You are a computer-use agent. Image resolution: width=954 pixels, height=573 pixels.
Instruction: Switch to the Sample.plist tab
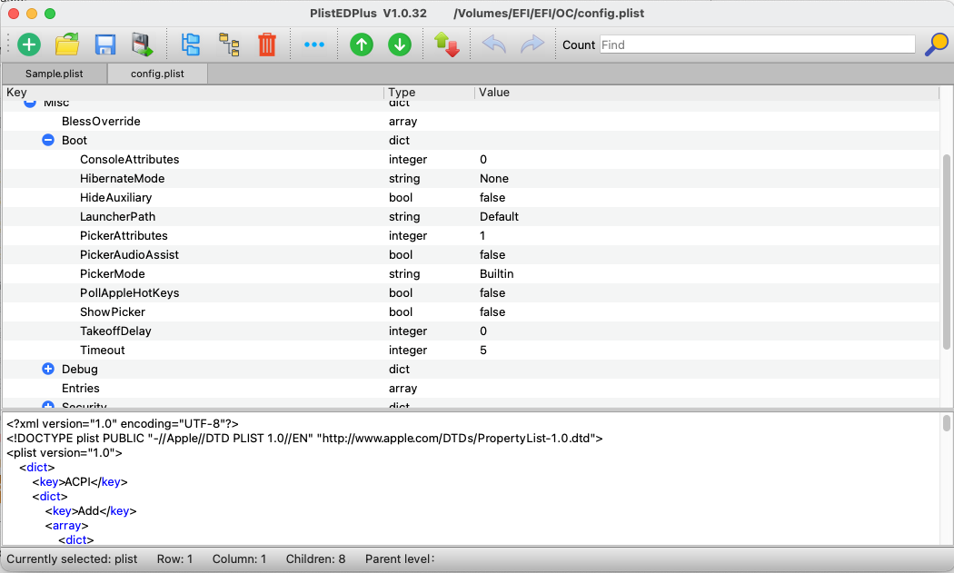[54, 74]
